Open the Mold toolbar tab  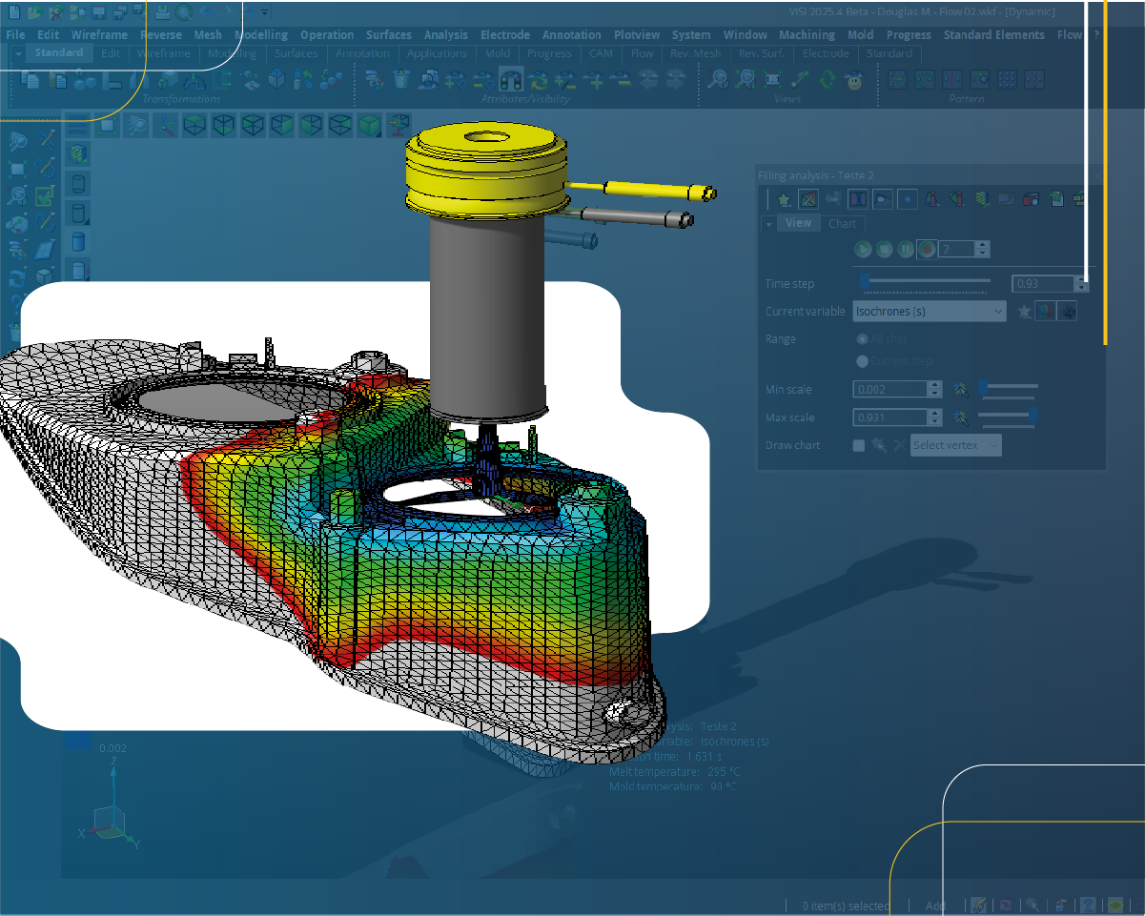tap(498, 54)
